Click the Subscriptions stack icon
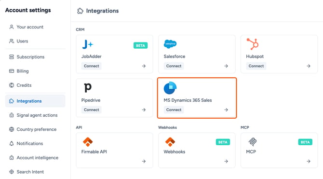This screenshot has height=179, width=323. (x=12, y=57)
